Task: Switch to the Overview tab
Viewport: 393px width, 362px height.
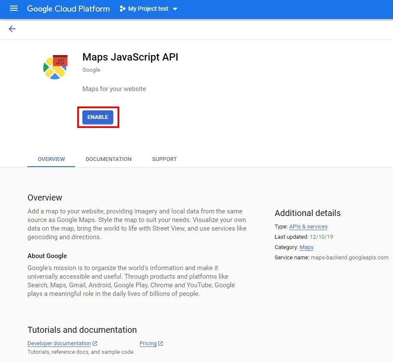Action: [51, 159]
